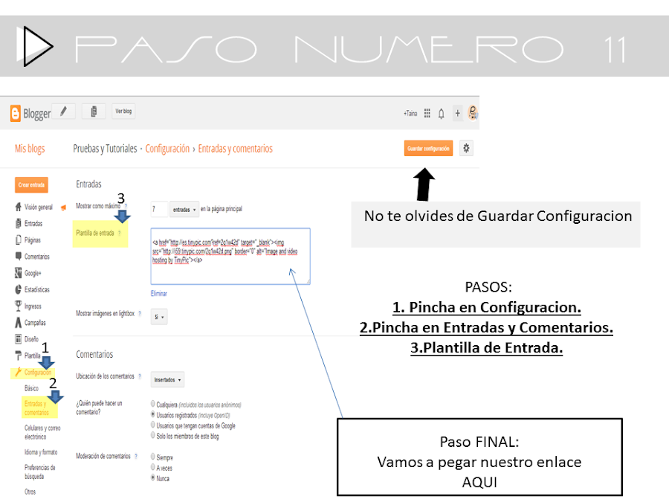
Task: Open Básico settings submenu item
Action: (x=31, y=388)
